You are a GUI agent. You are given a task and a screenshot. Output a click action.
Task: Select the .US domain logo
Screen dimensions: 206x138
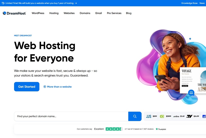click(148, 116)
